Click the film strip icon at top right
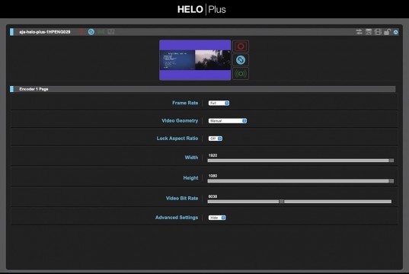This screenshot has height=274, width=409. 378,32
